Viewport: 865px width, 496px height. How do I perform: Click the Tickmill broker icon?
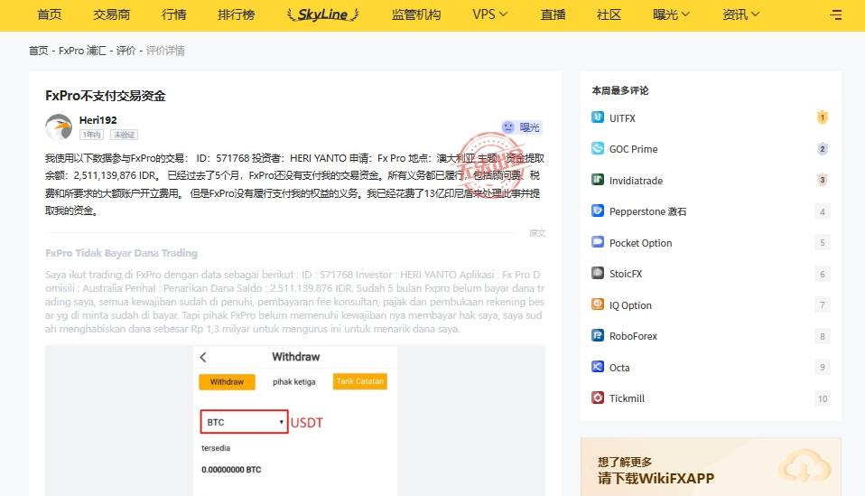click(598, 398)
